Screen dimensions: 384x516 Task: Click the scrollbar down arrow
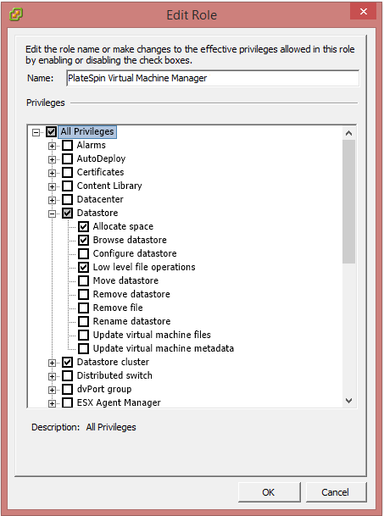[x=348, y=401]
